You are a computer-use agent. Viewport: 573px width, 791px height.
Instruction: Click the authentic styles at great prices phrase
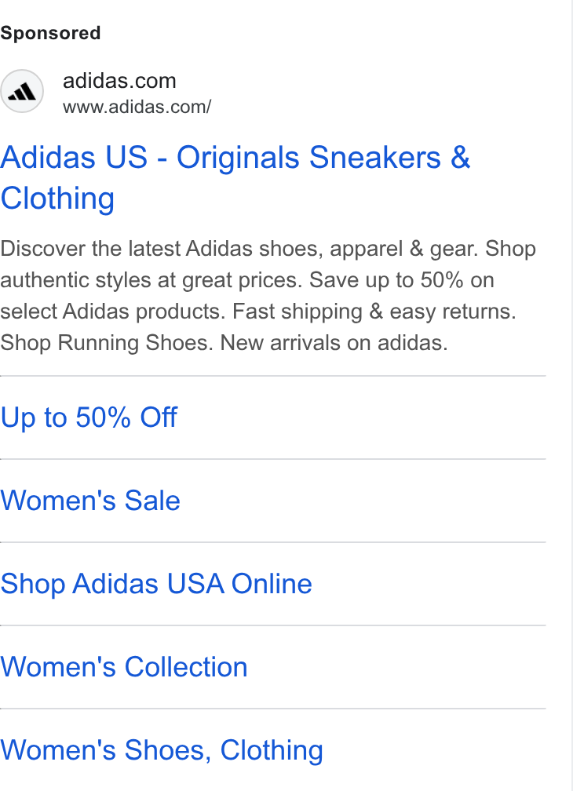click(151, 280)
